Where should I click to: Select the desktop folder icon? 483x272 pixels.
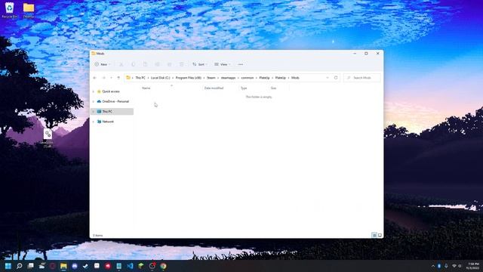pos(29,10)
